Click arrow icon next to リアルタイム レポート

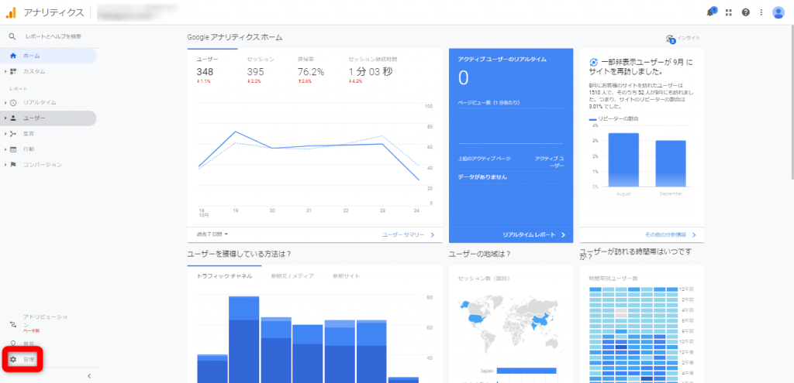[563, 235]
